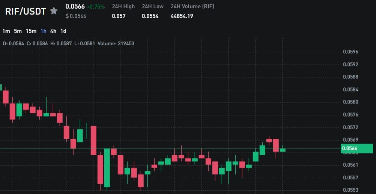This screenshot has height=194, width=376.
Task: Switch chart to 1m interval
Action: (x=6, y=31)
